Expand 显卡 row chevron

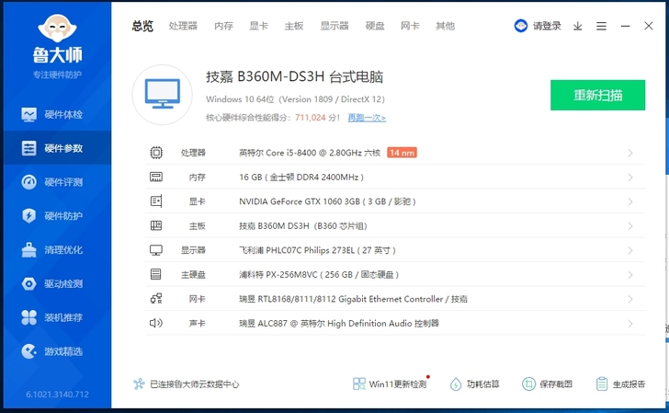pyautogui.click(x=630, y=201)
